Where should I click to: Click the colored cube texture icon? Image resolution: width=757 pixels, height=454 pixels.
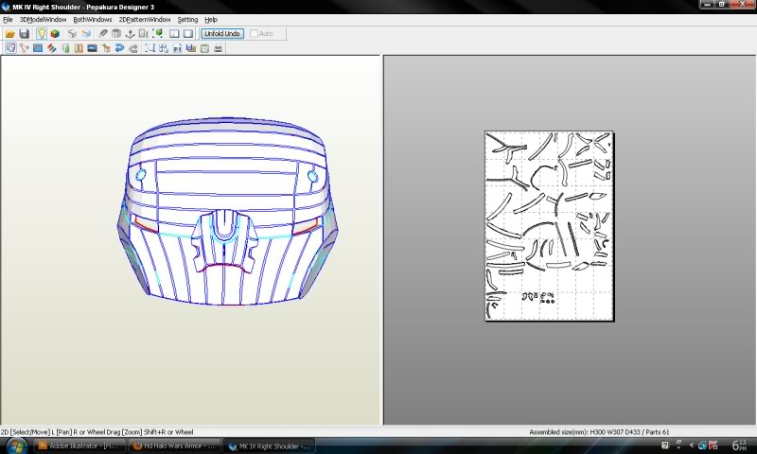(x=55, y=34)
